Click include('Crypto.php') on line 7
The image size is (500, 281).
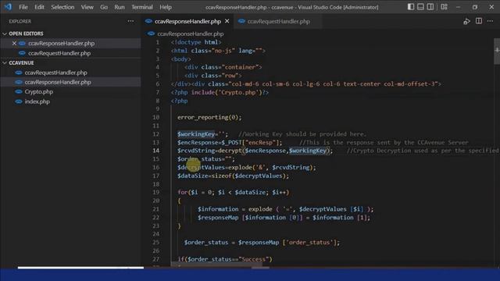click(x=227, y=92)
